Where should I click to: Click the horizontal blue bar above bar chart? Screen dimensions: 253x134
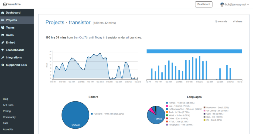tap(194, 51)
